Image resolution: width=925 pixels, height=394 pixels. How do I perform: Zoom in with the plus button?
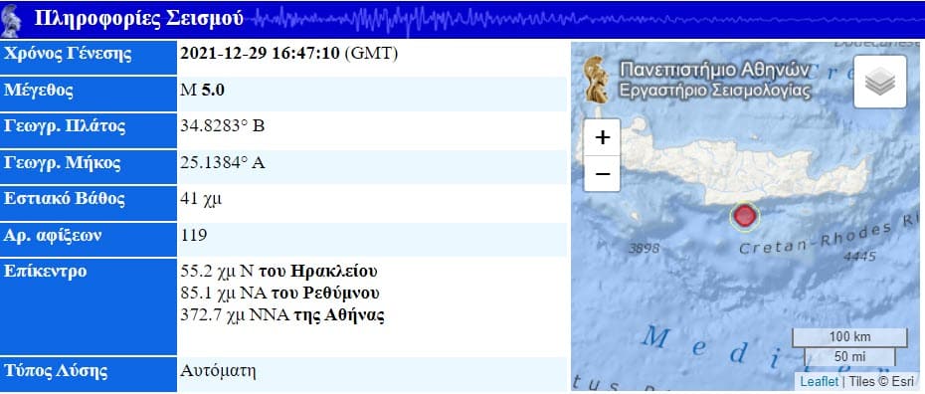pyautogui.click(x=602, y=137)
